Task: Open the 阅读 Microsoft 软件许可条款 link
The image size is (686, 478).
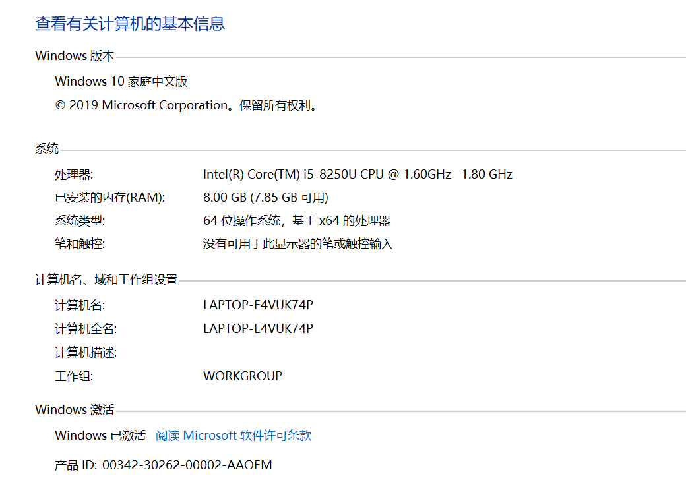Action: pyautogui.click(x=234, y=435)
